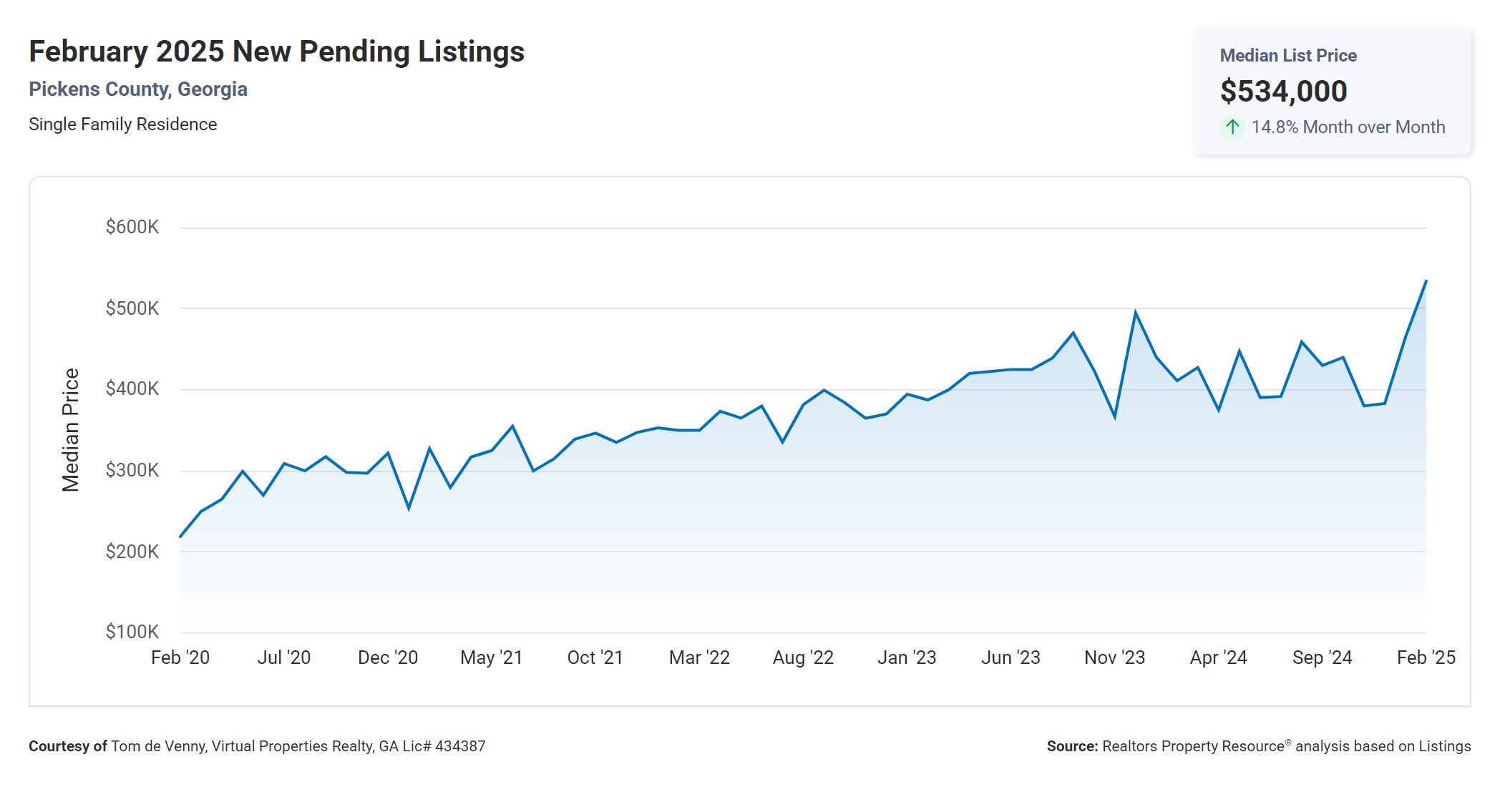Screen dimensions: 1500x787
Task: Click the $400K y-axis label
Action: pos(132,389)
